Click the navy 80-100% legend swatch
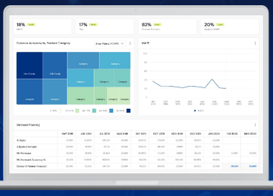This screenshot has height=196, width=273. click(x=129, y=111)
